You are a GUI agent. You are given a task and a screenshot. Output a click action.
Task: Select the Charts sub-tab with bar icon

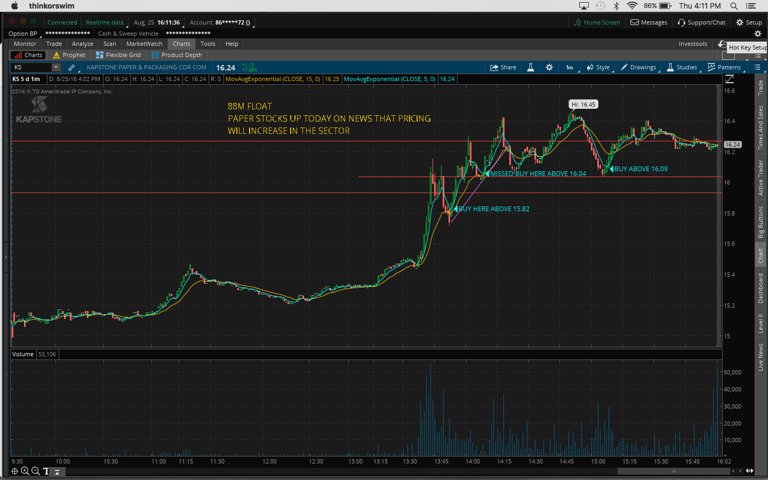point(28,55)
